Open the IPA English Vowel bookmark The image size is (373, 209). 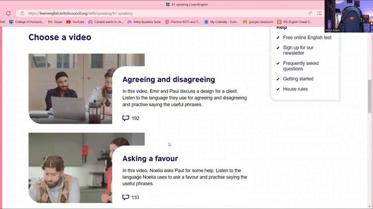point(294,22)
